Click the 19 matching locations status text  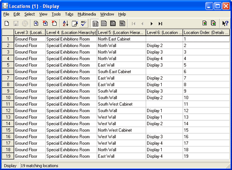[x=39, y=166]
